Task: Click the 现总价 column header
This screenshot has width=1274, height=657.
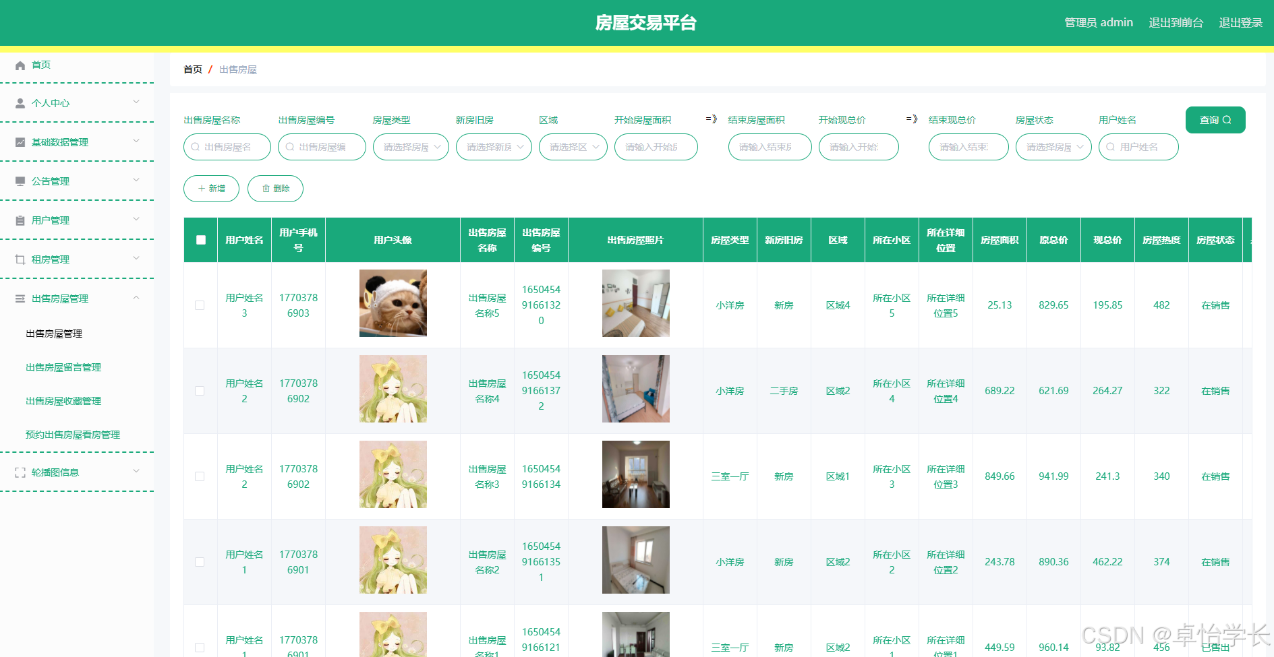Action: tap(1107, 240)
